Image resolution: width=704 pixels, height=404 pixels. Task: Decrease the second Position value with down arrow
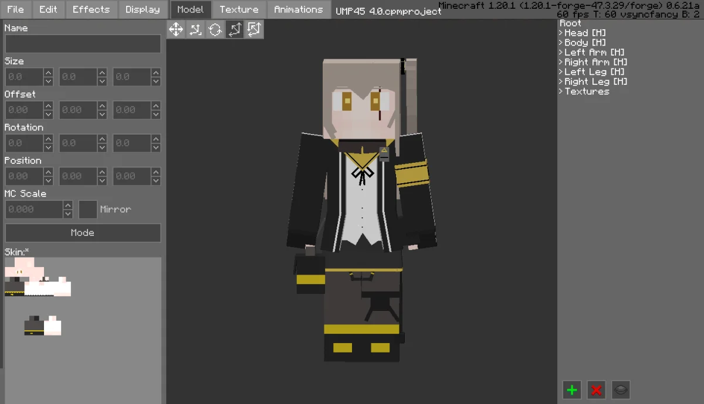(x=102, y=180)
